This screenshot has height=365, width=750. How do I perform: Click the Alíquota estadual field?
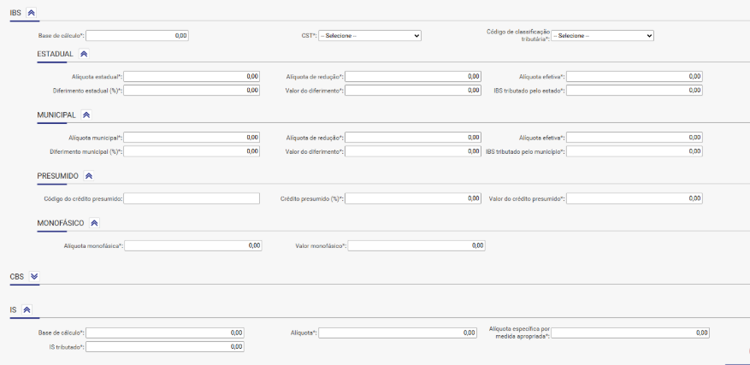(191, 76)
